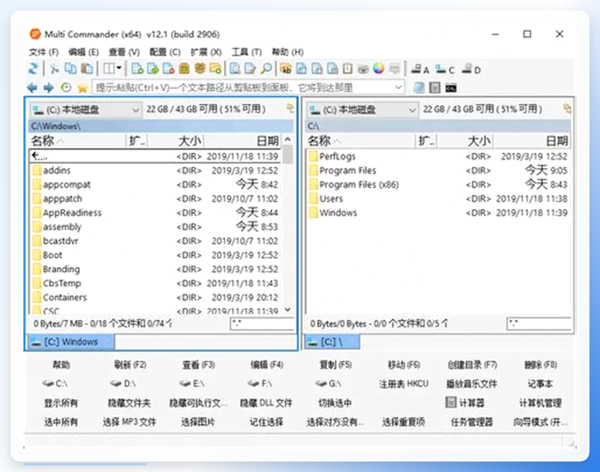Viewport: 600px width, 472px height.
Task: Open the 查看 (V) menu
Action: (124, 52)
